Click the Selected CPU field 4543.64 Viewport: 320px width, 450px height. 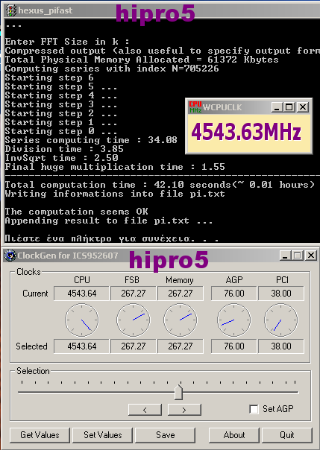[x=81, y=346]
